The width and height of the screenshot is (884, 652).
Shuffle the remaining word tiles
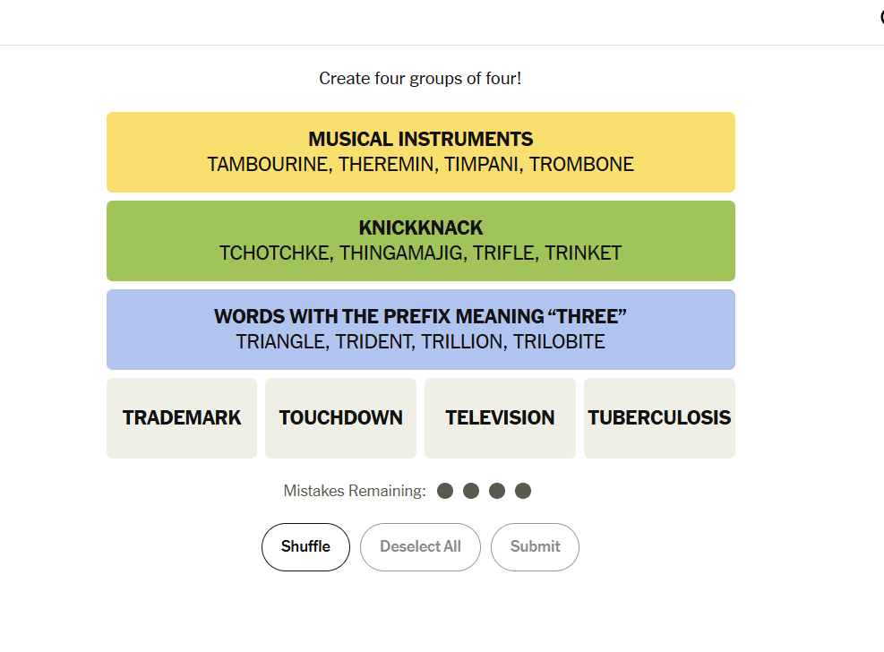[x=305, y=546]
